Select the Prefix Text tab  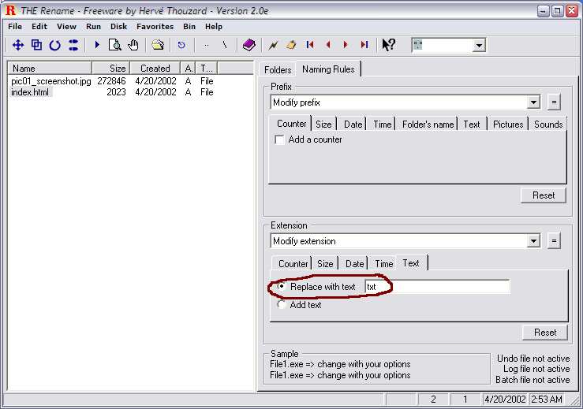472,125
